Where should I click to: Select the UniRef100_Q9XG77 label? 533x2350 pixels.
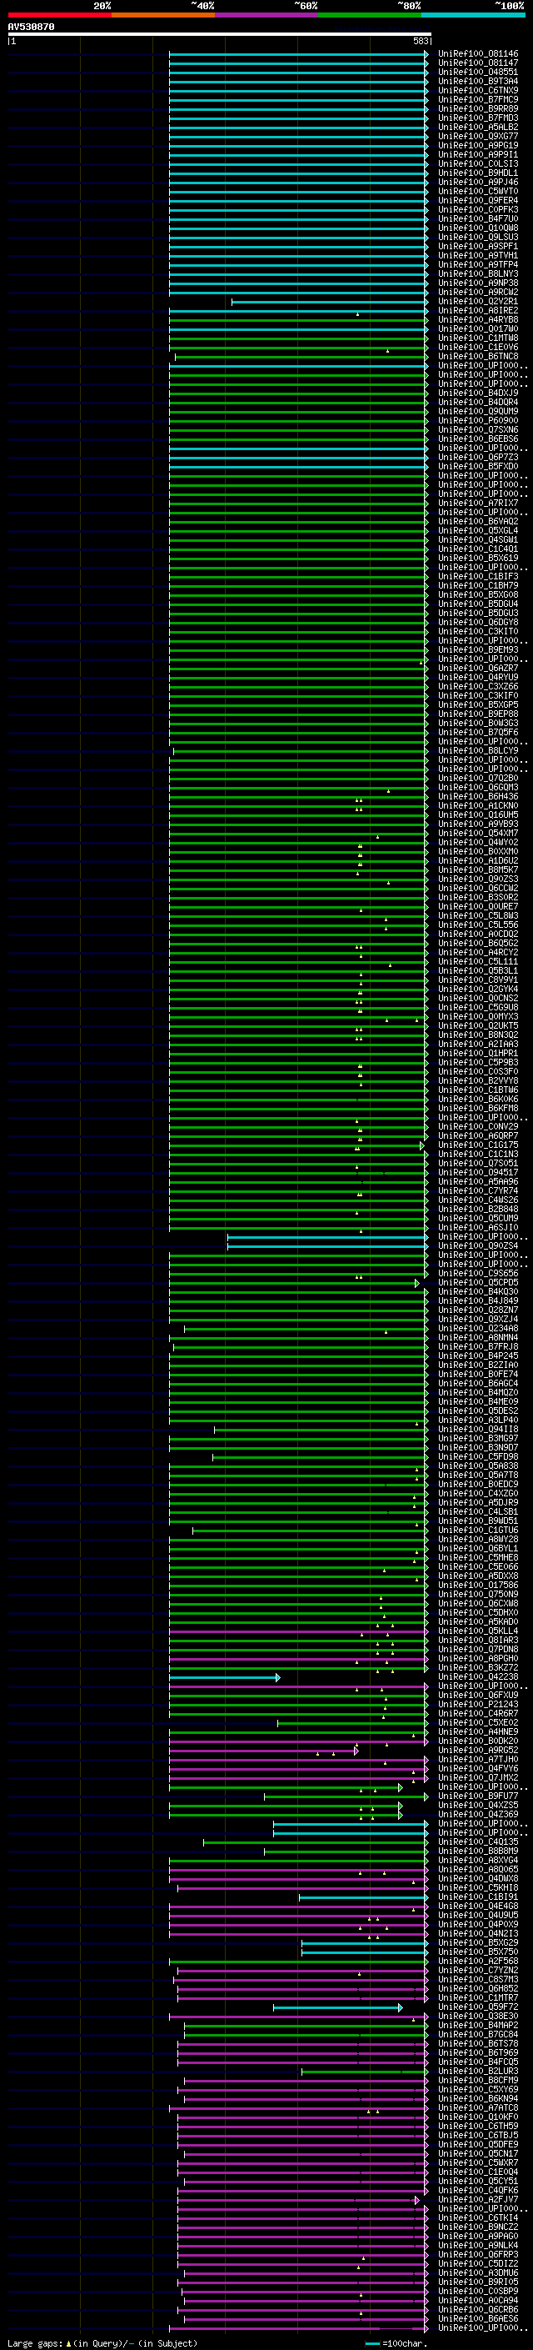pos(478,136)
